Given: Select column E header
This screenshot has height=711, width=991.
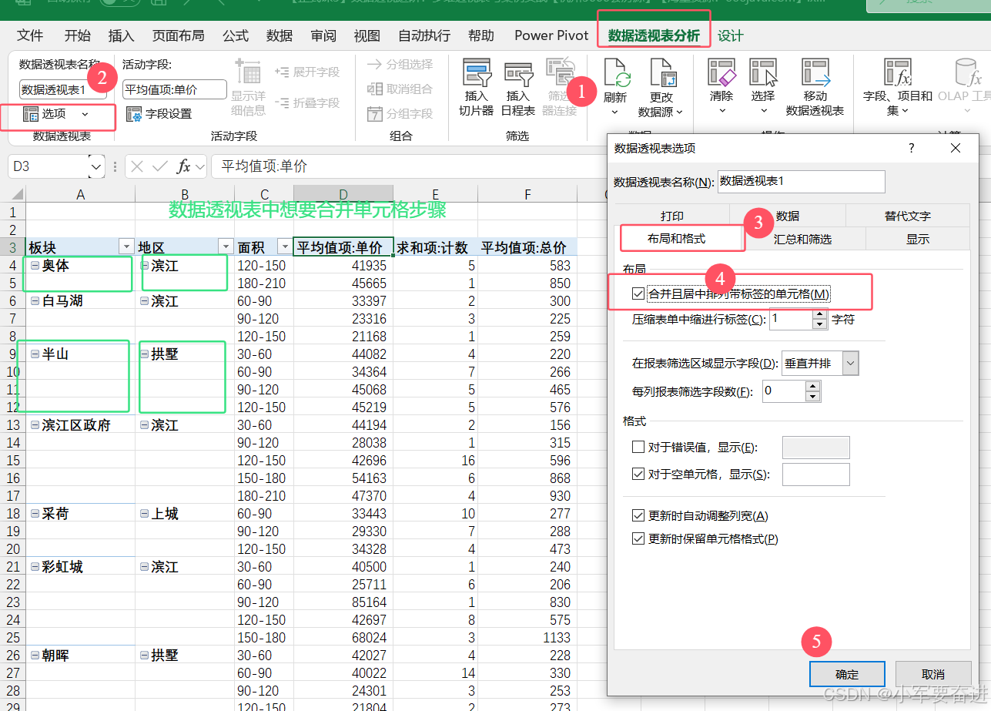Looking at the screenshot, I should click(435, 194).
